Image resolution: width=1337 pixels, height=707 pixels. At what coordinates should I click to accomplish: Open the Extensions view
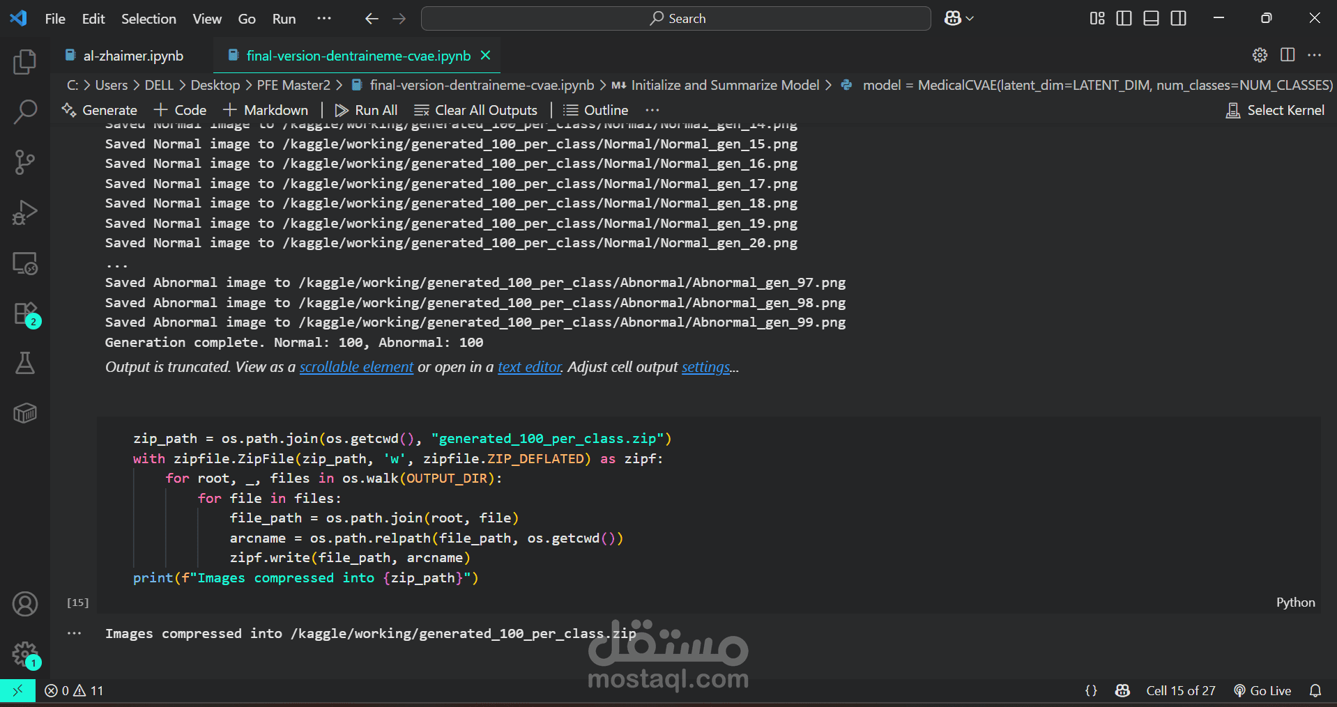pos(25,314)
